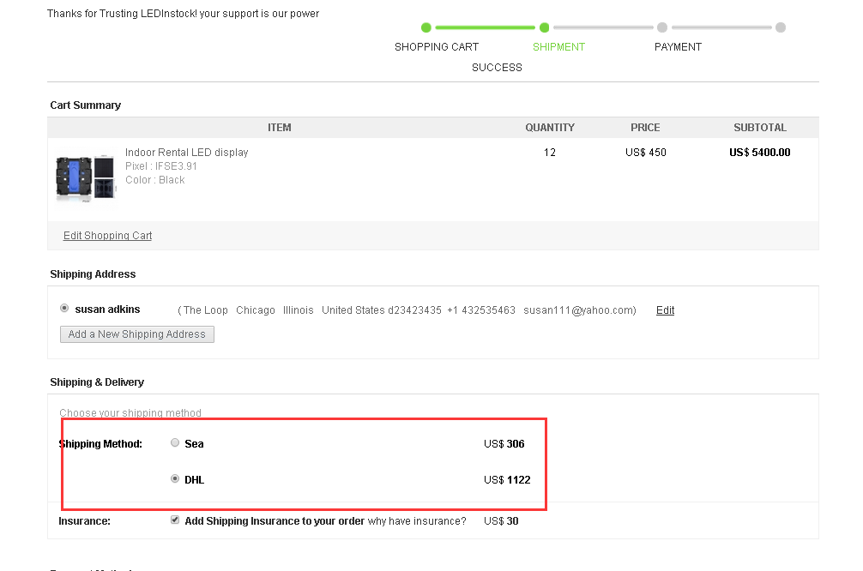Edit the susan adkins shipping address

coord(665,310)
